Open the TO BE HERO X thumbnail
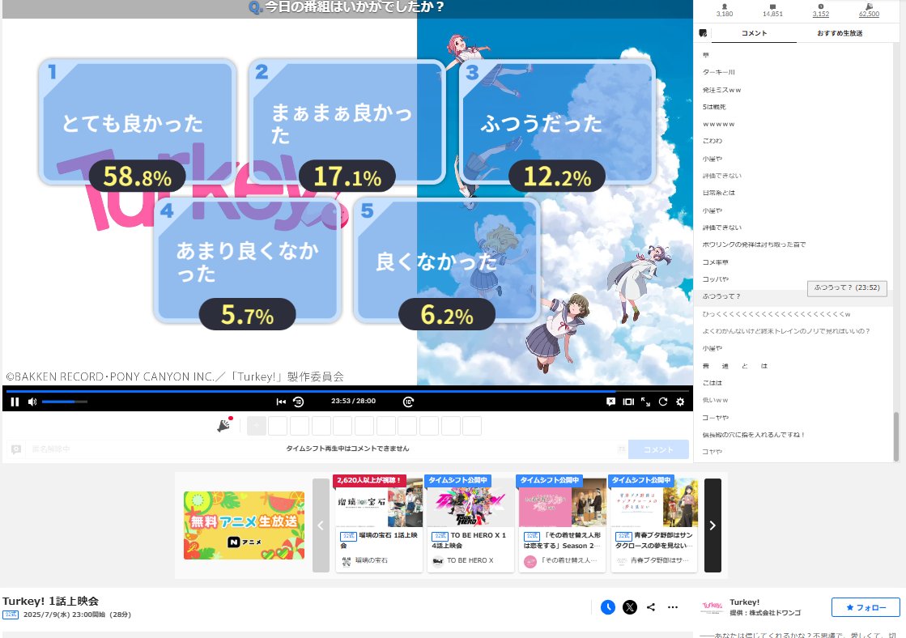The image size is (906, 638). tap(471, 501)
